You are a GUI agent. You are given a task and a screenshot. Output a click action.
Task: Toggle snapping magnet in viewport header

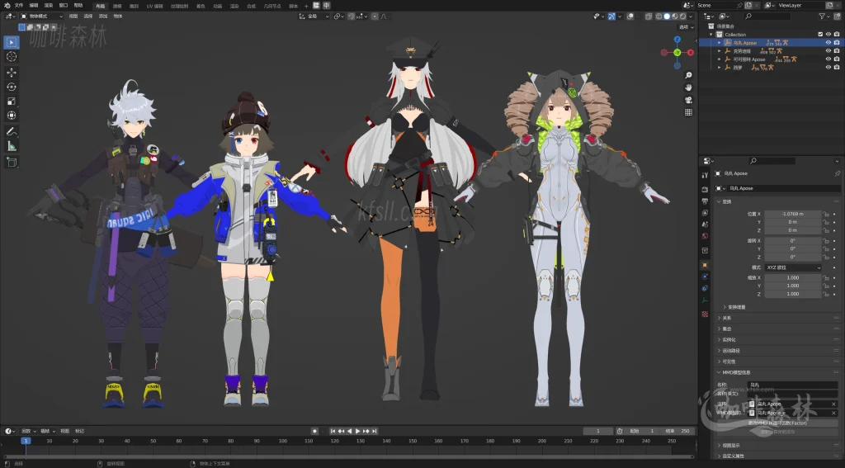coord(352,17)
